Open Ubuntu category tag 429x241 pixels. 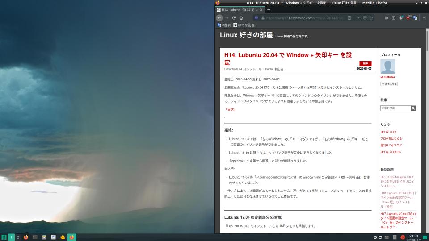click(268, 69)
